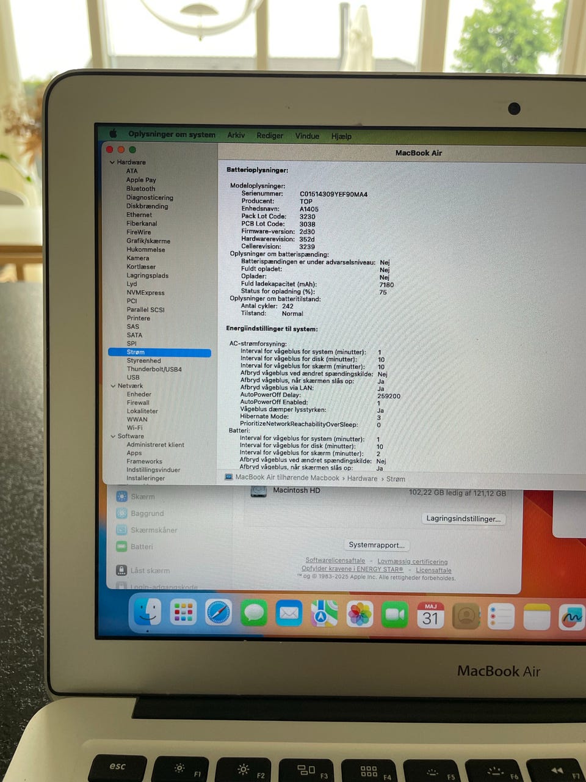The width and height of the screenshot is (586, 782).
Task: Select Strøm in the Hardware list
Action: (x=159, y=353)
